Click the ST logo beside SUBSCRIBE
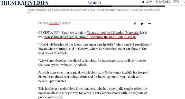The width and height of the screenshot is (185, 99). pyautogui.click(x=156, y=2)
